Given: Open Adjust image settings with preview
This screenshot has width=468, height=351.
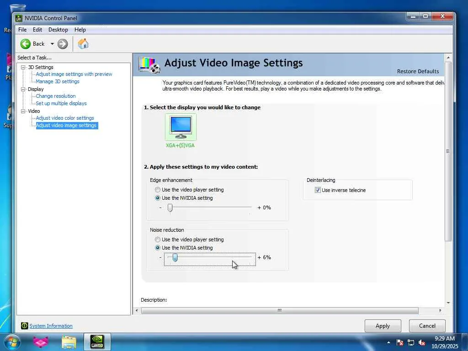Looking at the screenshot, I should (x=74, y=74).
